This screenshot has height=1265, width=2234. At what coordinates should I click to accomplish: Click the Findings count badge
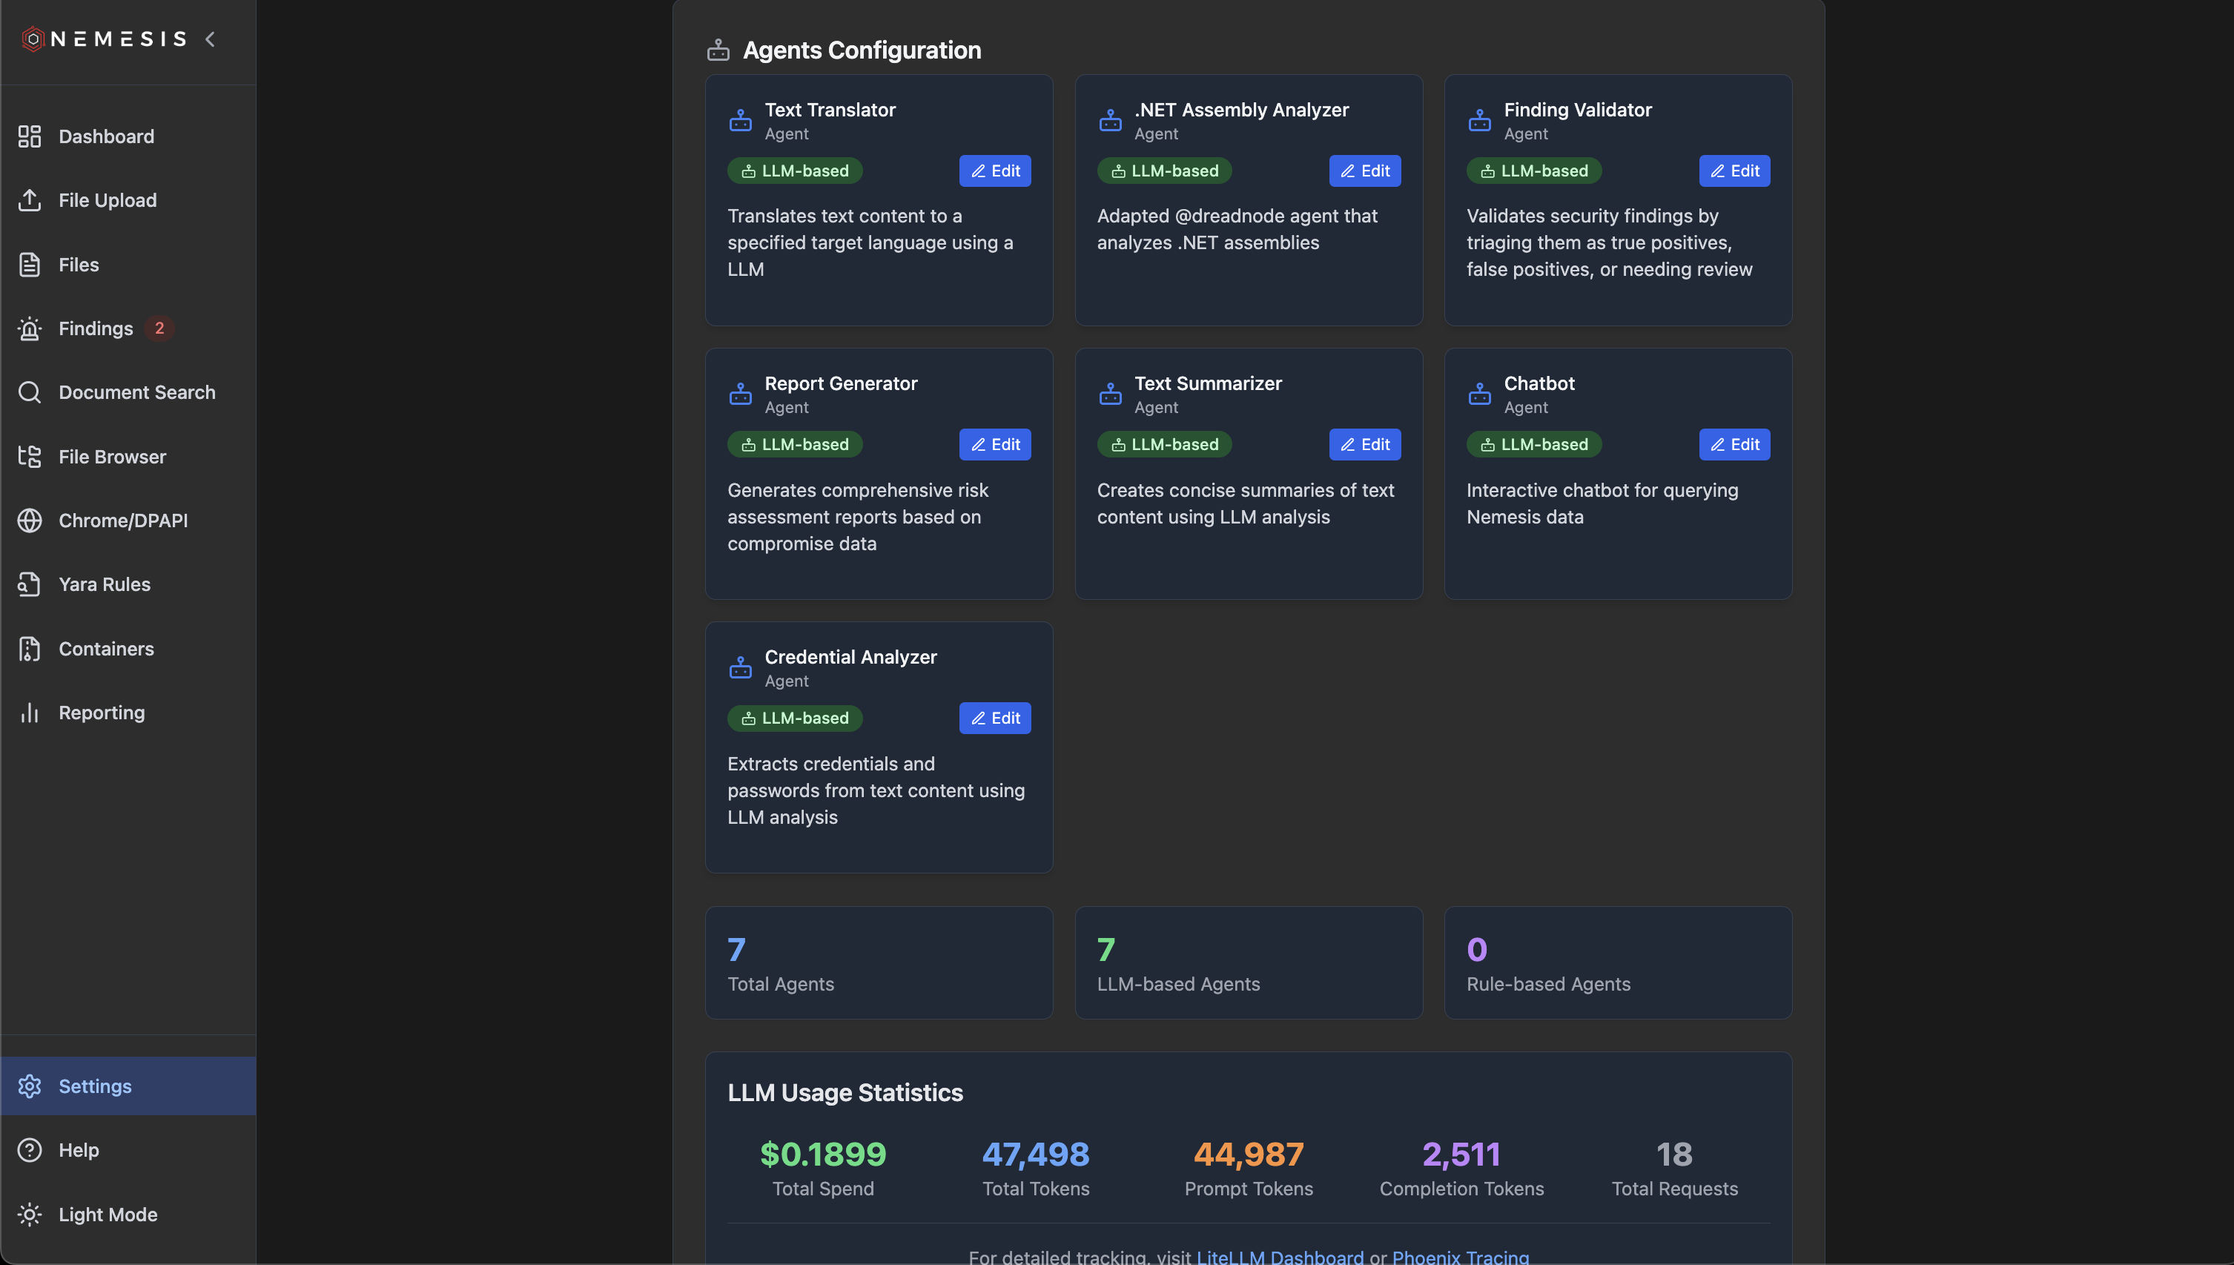click(159, 328)
